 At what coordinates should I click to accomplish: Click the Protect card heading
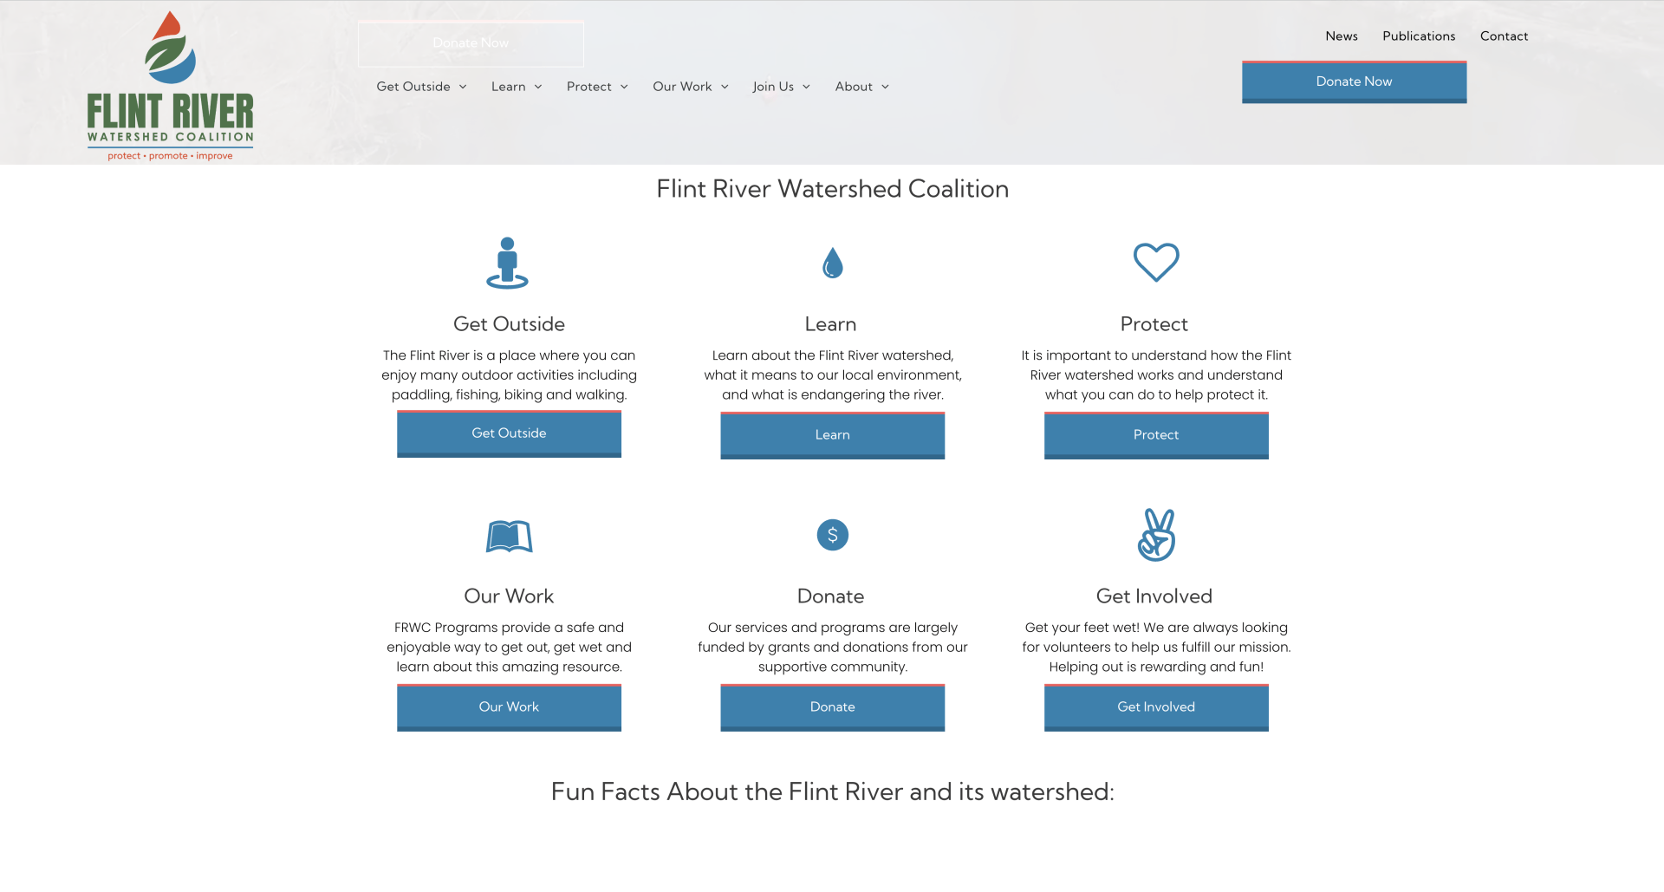1154,324
